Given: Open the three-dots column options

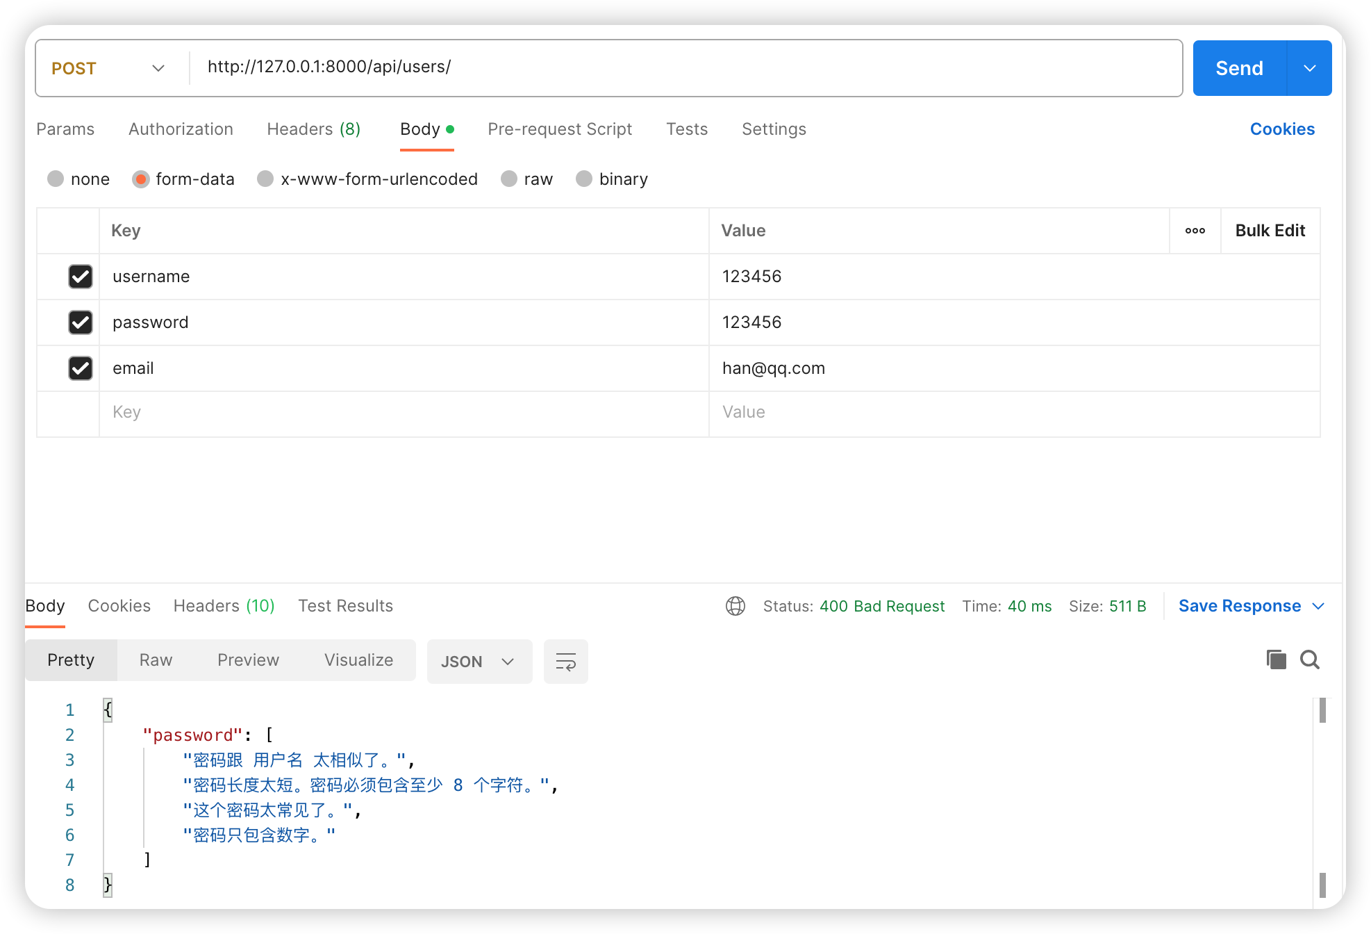Looking at the screenshot, I should coord(1195,231).
